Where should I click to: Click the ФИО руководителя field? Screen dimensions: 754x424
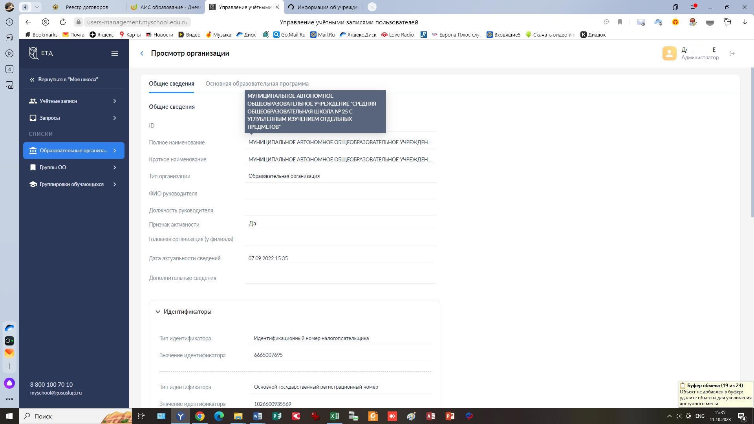pyautogui.click(x=340, y=193)
